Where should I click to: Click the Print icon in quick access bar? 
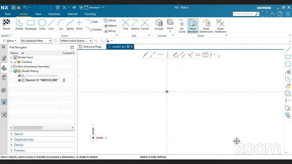click(57, 7)
